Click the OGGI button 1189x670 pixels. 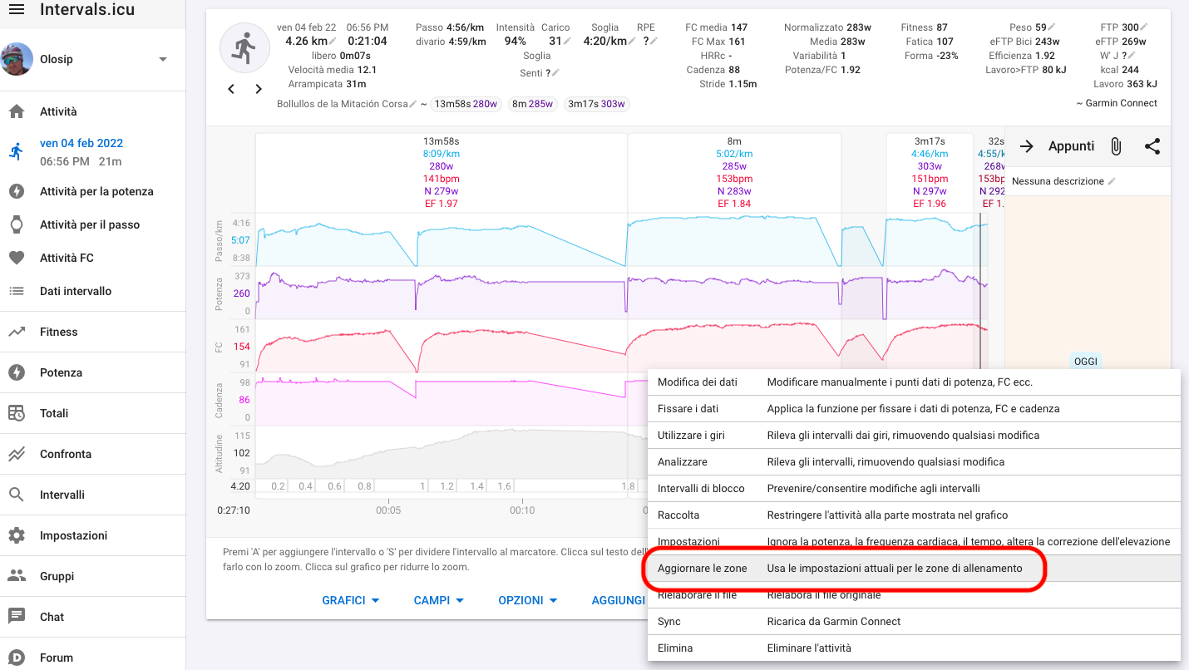pos(1086,362)
